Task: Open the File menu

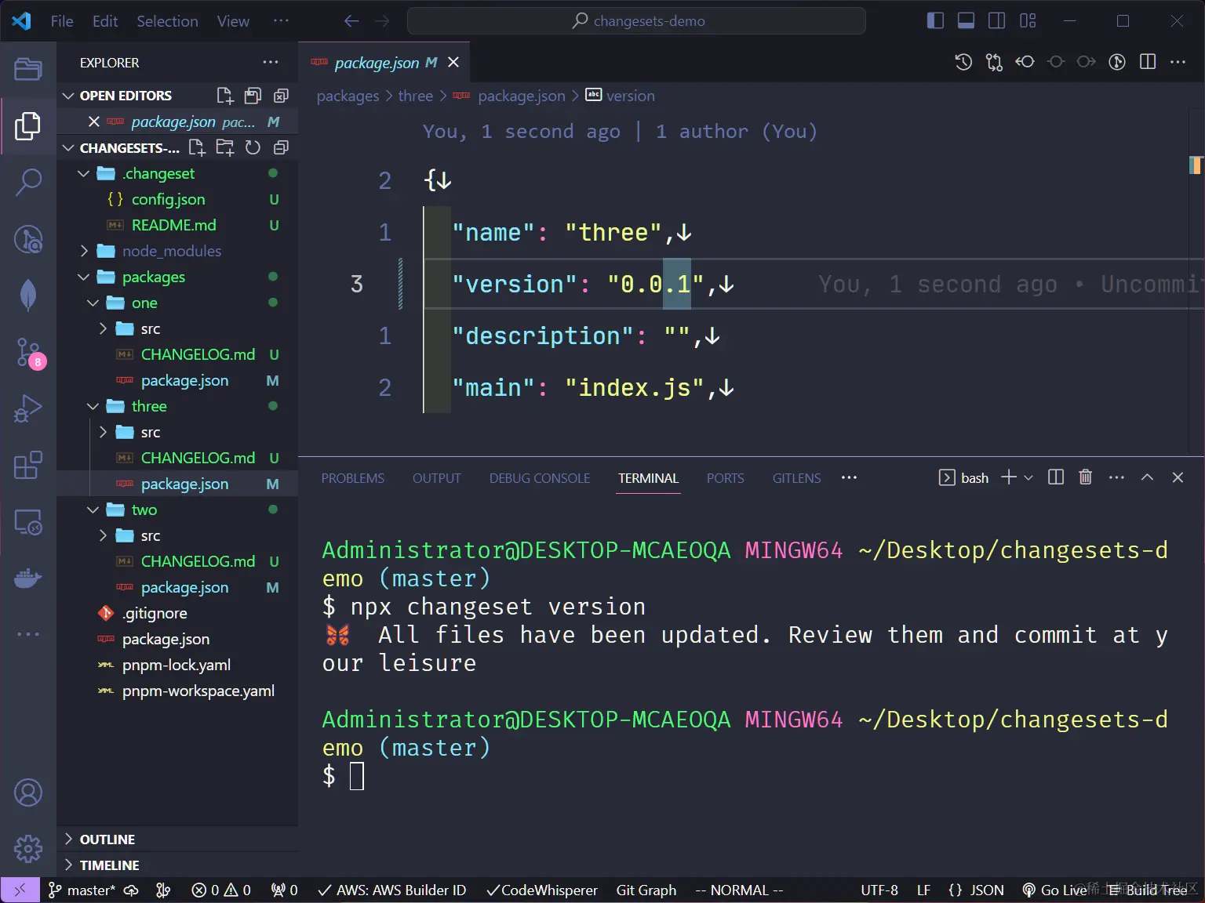Action: click(x=61, y=21)
